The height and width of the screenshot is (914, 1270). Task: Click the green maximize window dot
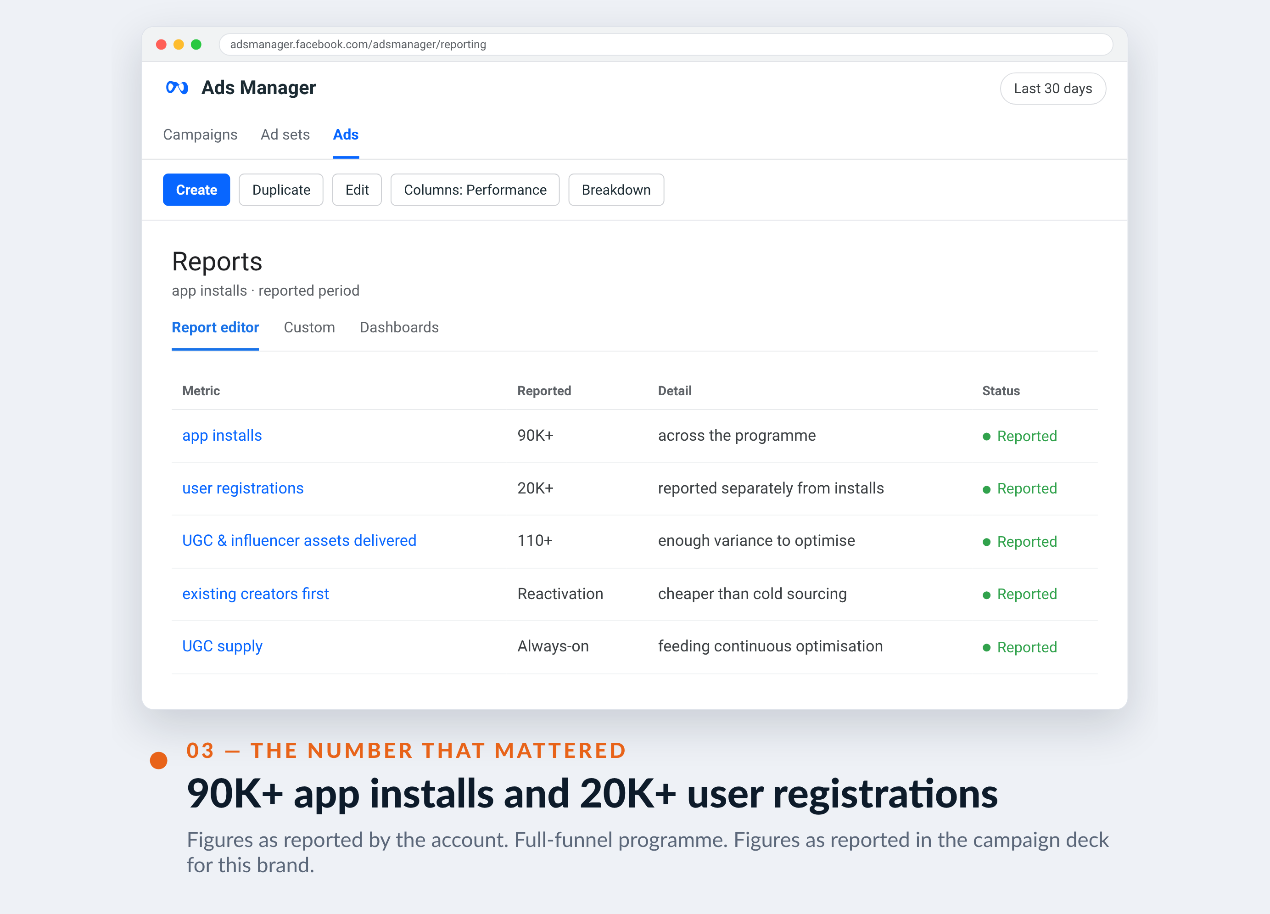[x=196, y=44]
